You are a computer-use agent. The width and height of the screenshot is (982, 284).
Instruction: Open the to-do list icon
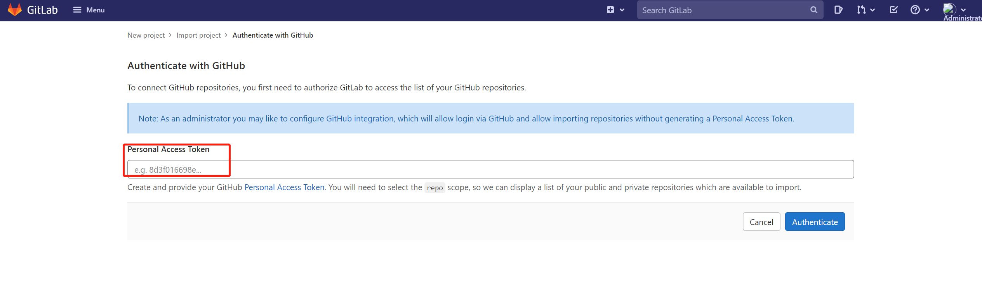pyautogui.click(x=893, y=10)
